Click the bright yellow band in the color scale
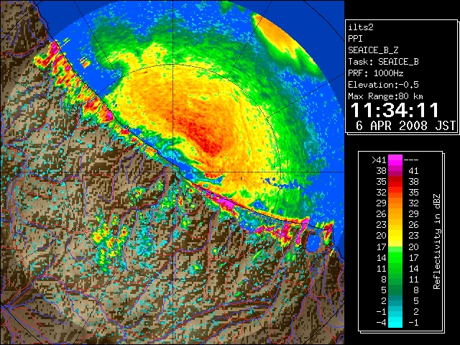This screenshot has height=345, width=460. click(x=395, y=238)
